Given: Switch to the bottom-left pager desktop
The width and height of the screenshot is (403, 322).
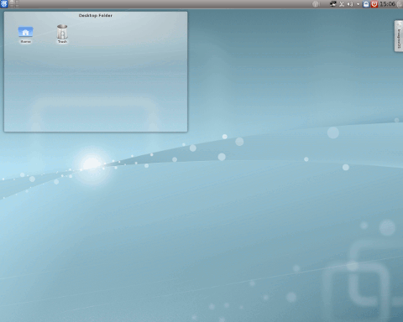Looking at the screenshot, I should tap(12, 6).
